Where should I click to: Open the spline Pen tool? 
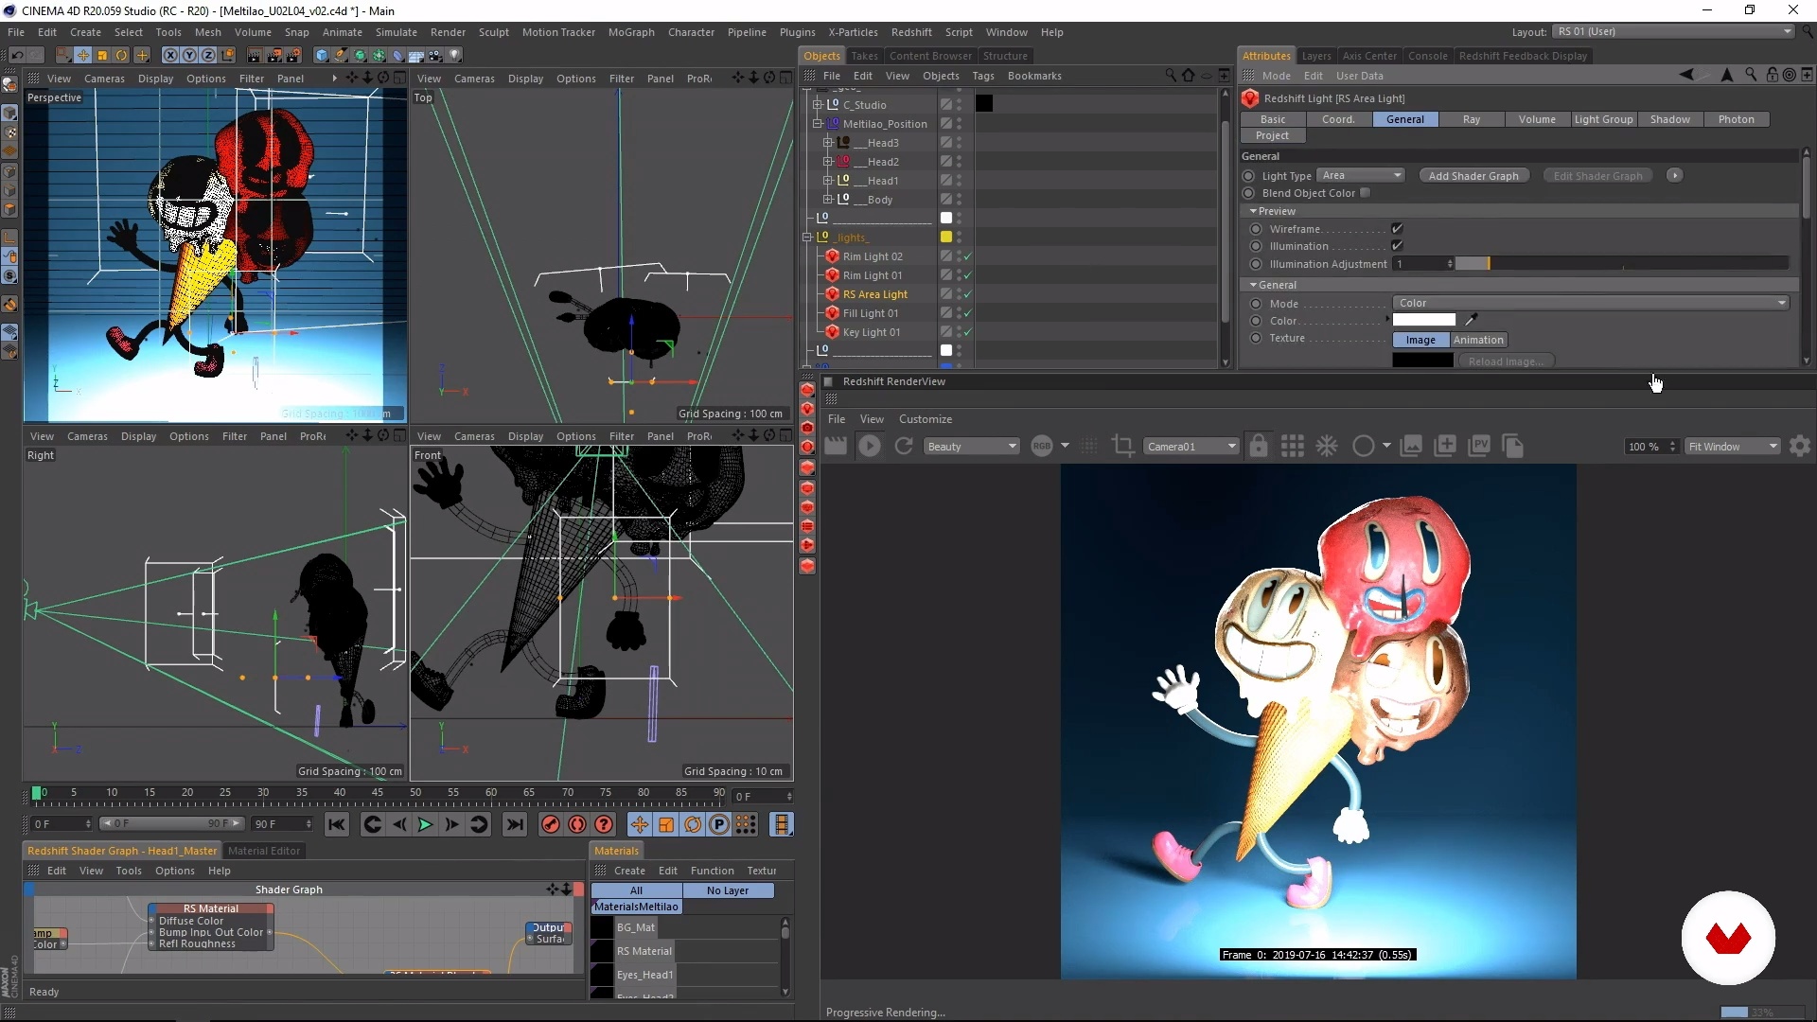(341, 55)
